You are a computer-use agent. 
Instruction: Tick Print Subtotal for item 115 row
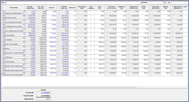pos(91,73)
